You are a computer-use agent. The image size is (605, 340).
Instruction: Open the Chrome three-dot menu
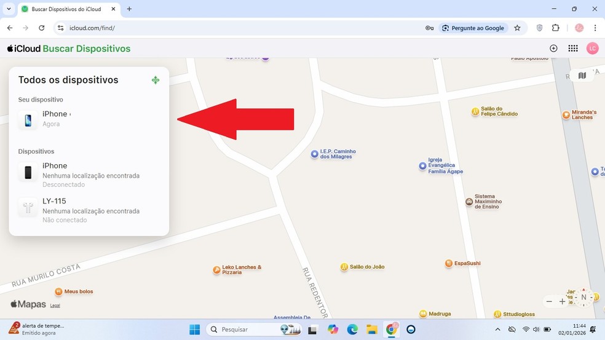595,28
